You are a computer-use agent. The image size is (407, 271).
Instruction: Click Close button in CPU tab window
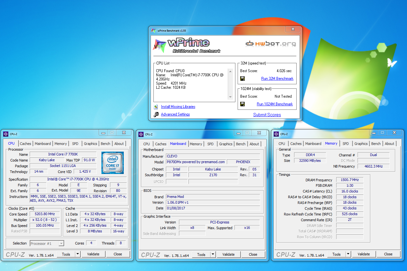click(x=118, y=254)
